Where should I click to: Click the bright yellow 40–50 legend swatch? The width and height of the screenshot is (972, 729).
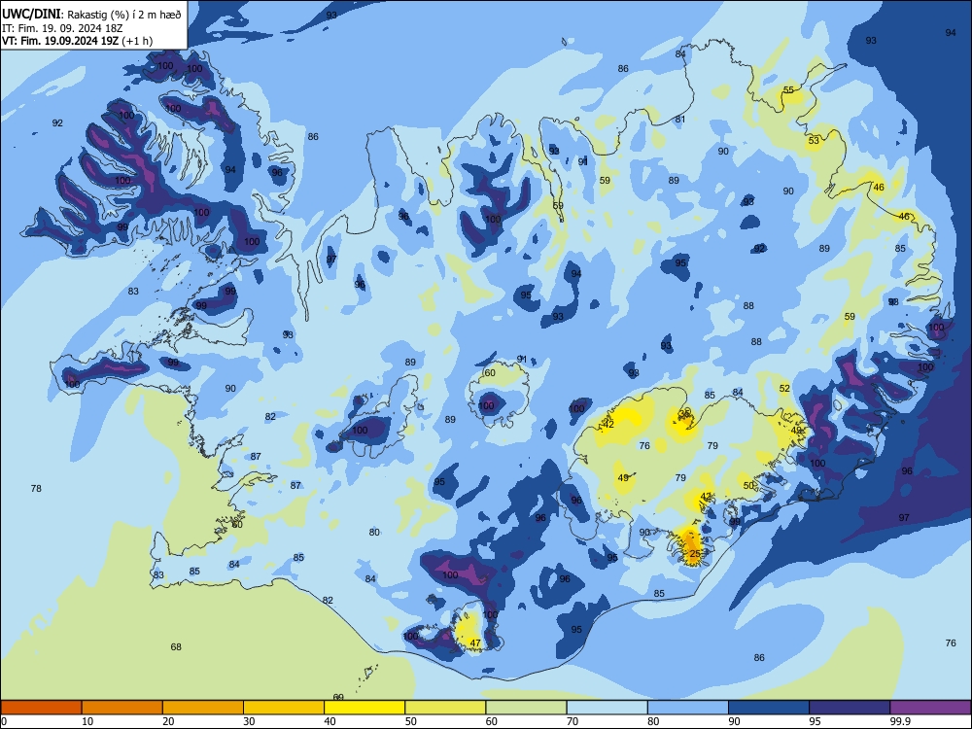pyautogui.click(x=364, y=708)
